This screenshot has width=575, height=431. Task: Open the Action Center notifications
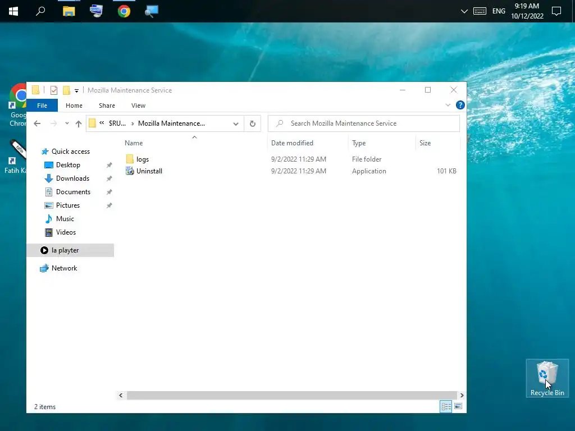pos(556,11)
